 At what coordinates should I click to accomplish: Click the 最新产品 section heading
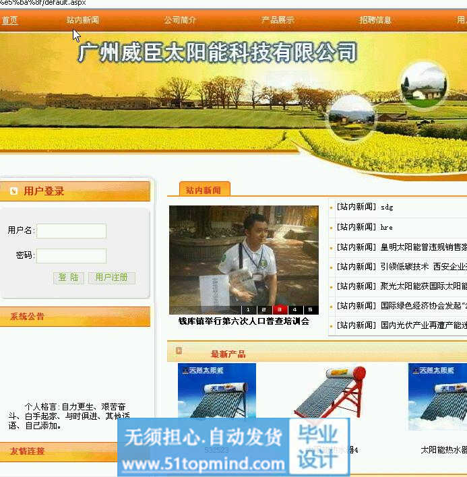click(228, 354)
